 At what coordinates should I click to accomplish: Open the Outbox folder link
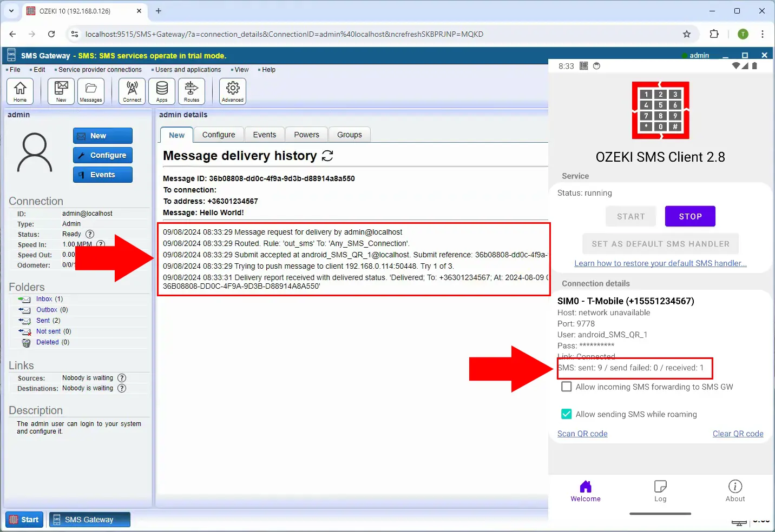[x=47, y=310]
